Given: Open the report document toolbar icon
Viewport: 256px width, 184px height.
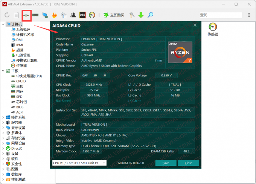Looking at the screenshot, I should (16, 15).
